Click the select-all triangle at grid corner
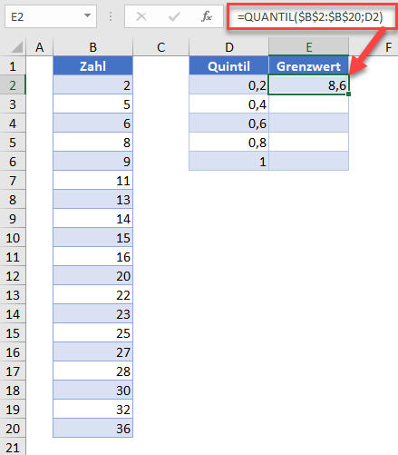This screenshot has width=398, height=455. [16, 47]
